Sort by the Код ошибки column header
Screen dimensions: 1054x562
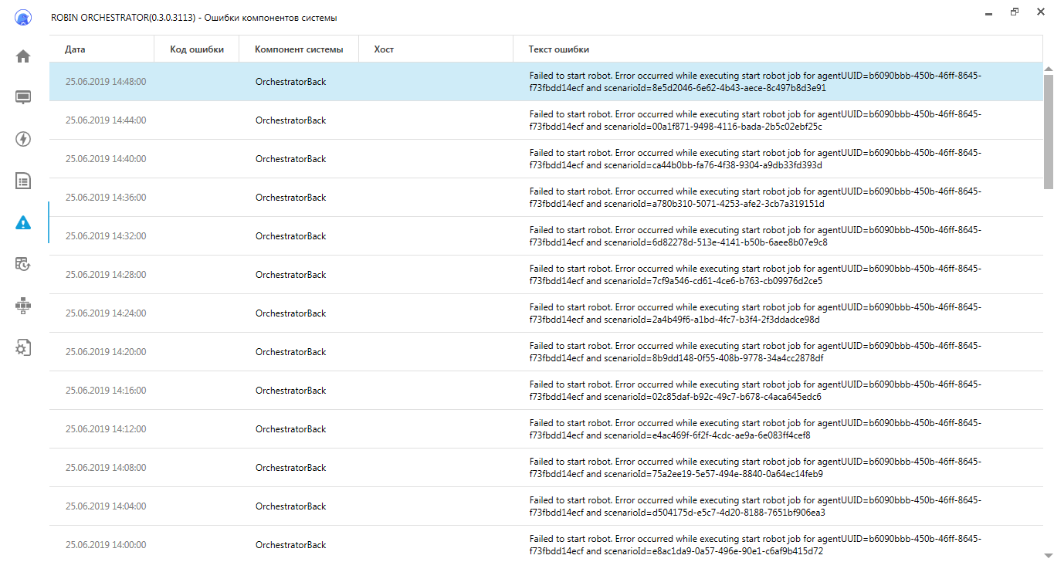(197, 49)
